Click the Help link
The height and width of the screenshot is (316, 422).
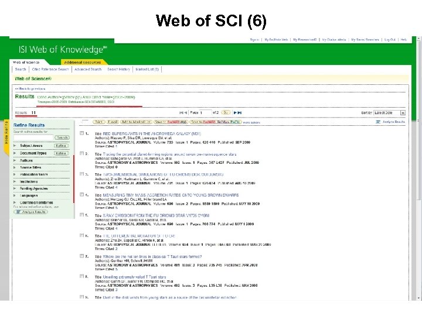404,40
